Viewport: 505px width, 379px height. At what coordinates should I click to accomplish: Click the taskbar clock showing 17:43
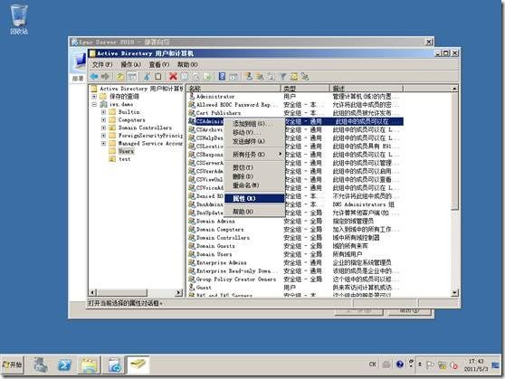(476, 365)
